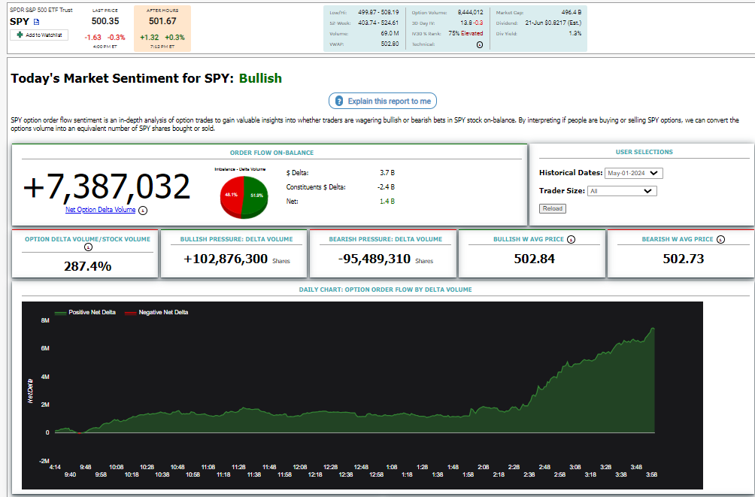Click the +7,387,032 net delta value
This screenshot has height=497, width=755.
[107, 187]
